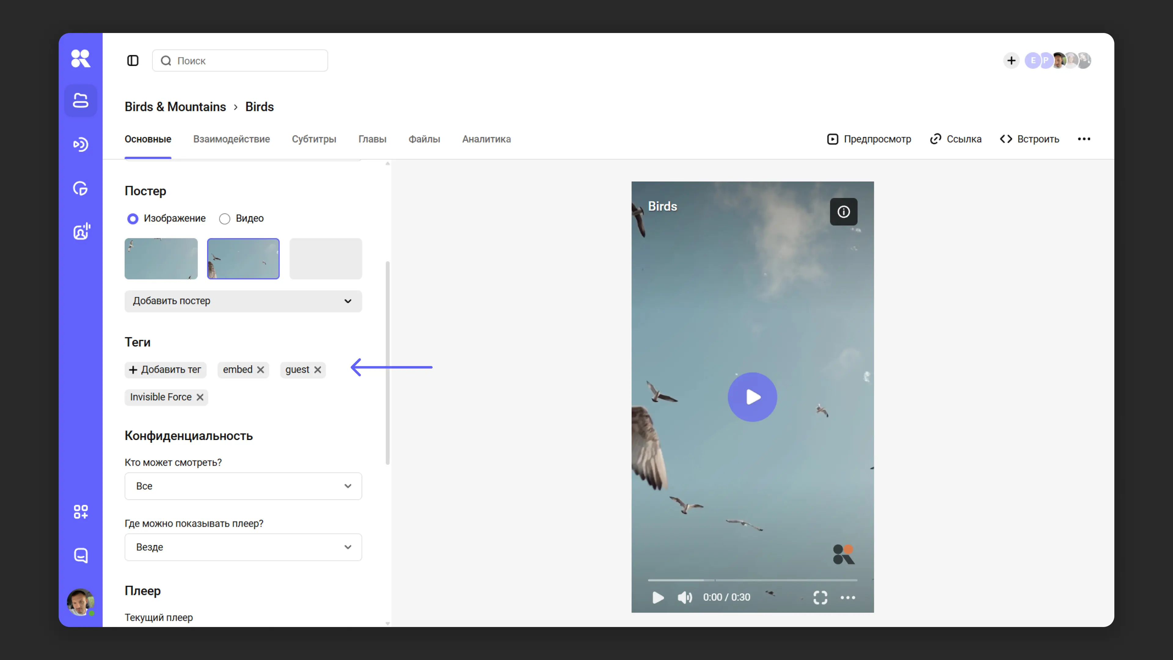Toggle fullscreen in the video player
The height and width of the screenshot is (660, 1173).
(x=820, y=597)
